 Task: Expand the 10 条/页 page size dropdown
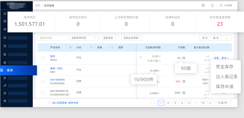click(223, 103)
